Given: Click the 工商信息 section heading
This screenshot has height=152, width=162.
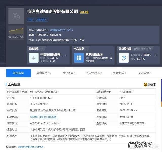Looking at the screenshot, I should 14,84.
